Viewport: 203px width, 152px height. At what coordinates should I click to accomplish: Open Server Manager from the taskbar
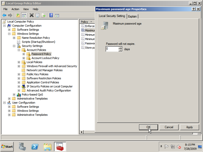coord(22,147)
